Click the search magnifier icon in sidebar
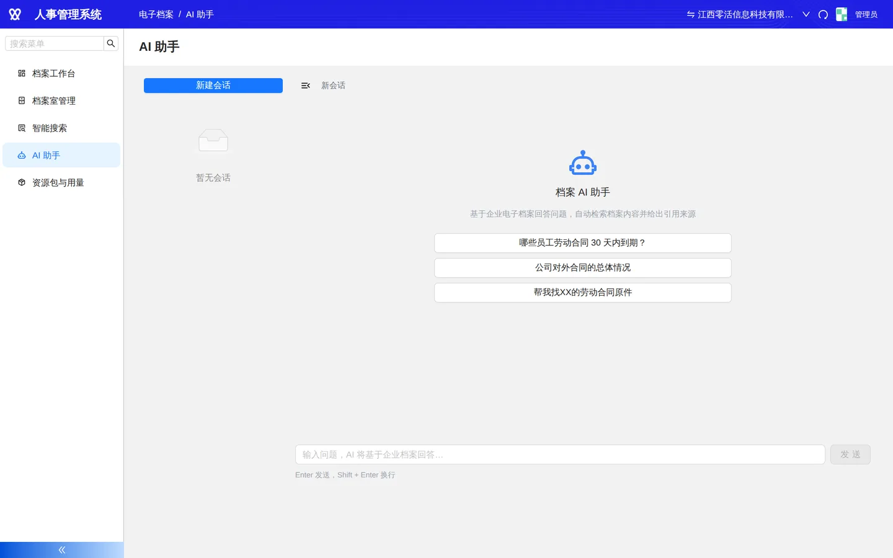Viewport: 893px width, 558px height. [111, 43]
